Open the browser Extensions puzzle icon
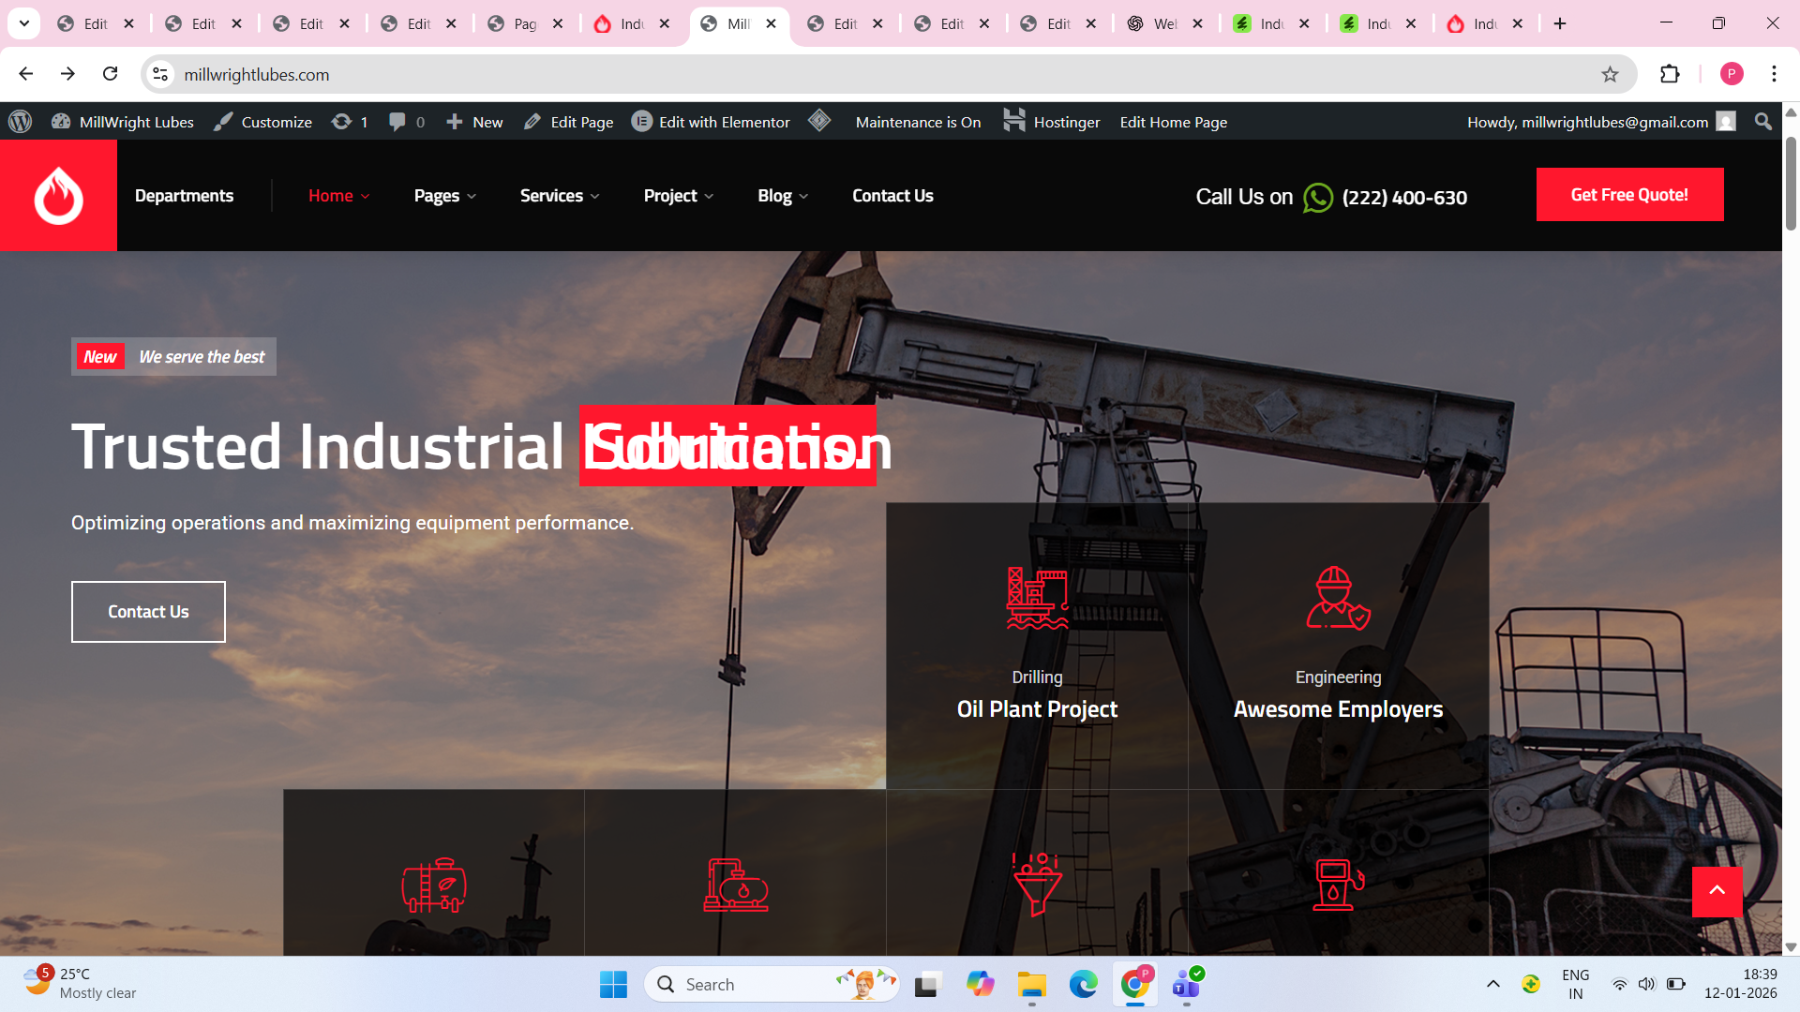This screenshot has height=1012, width=1800. click(1670, 74)
